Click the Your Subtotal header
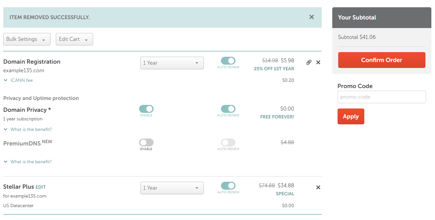 [357, 17]
